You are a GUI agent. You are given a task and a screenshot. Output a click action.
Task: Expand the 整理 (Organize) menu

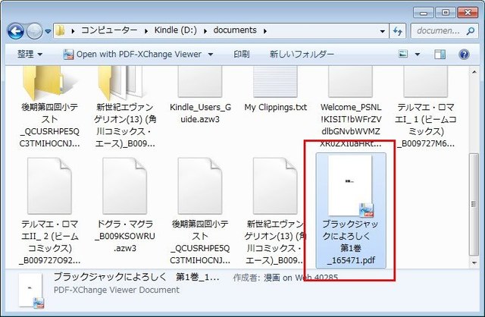(30, 55)
